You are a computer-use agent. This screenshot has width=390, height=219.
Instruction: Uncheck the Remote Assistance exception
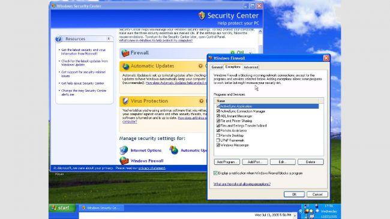click(x=218, y=131)
